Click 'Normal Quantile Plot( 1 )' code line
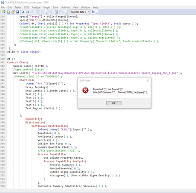This screenshot has height=193, width=196. pyautogui.click(x=57, y=147)
